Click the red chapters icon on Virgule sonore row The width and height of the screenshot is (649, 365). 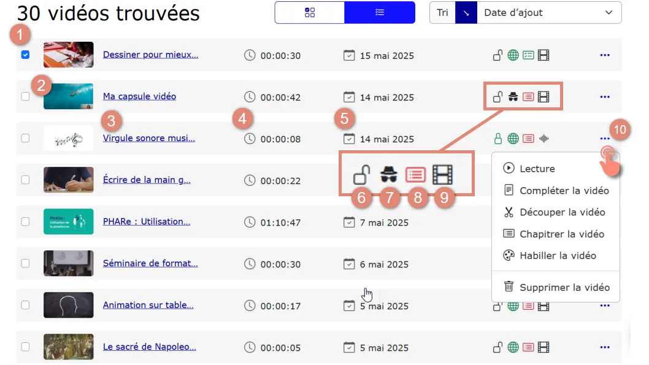coord(528,139)
